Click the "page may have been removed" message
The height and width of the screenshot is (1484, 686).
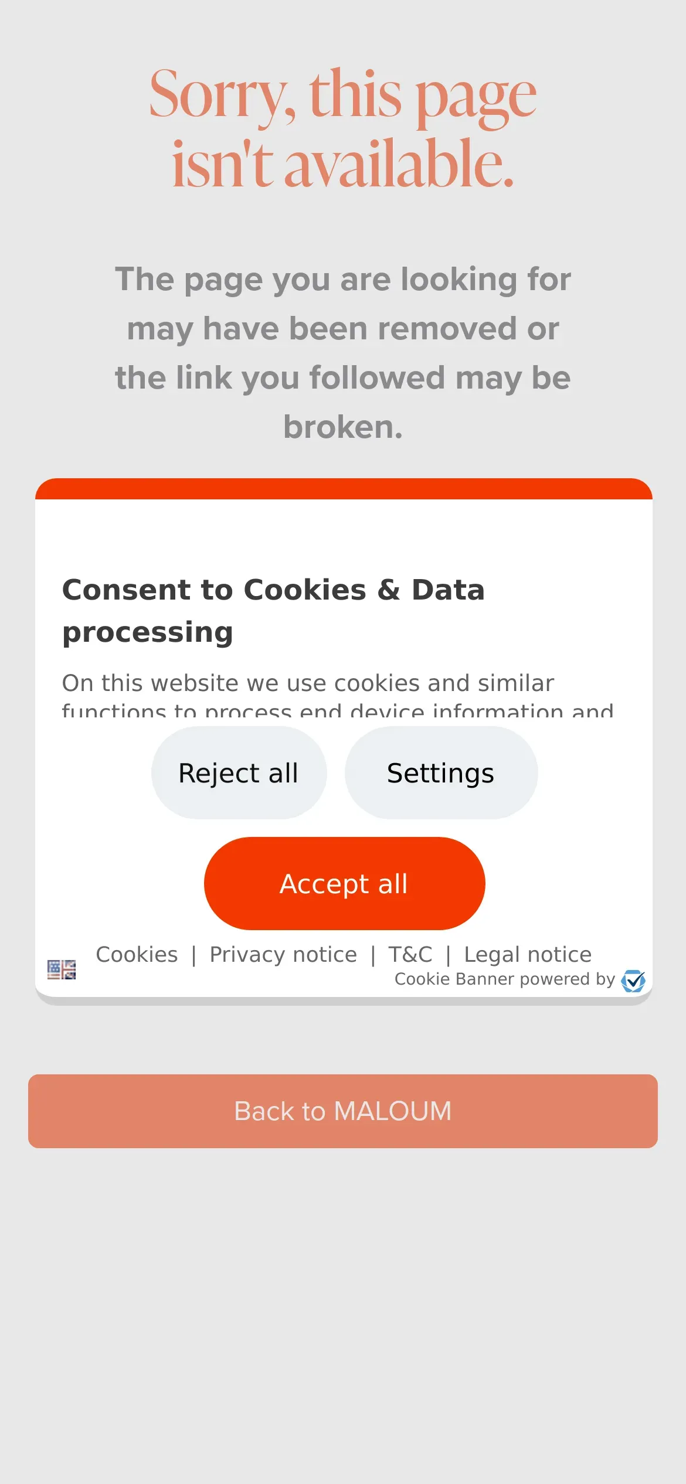click(x=343, y=328)
